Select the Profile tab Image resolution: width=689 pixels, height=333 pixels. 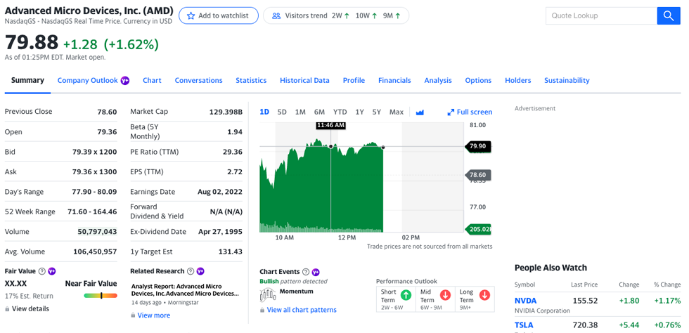(354, 80)
